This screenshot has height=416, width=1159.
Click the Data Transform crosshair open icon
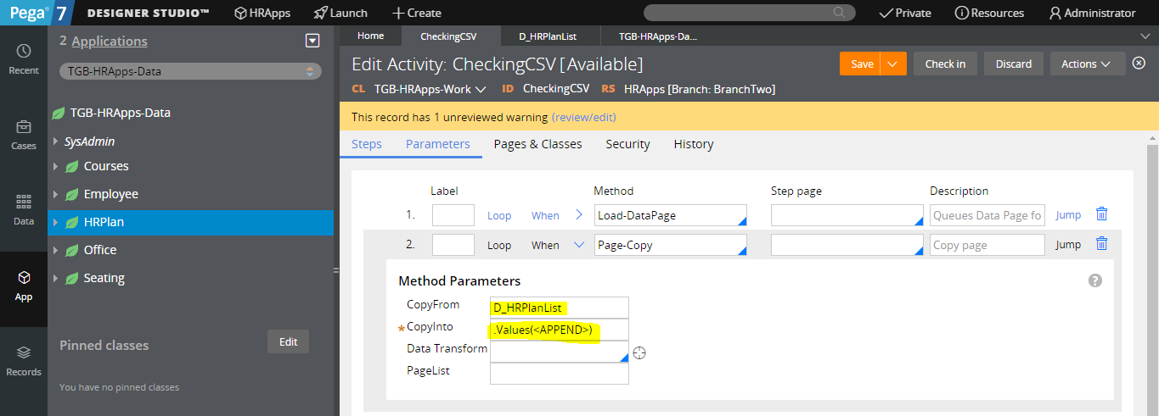(639, 352)
